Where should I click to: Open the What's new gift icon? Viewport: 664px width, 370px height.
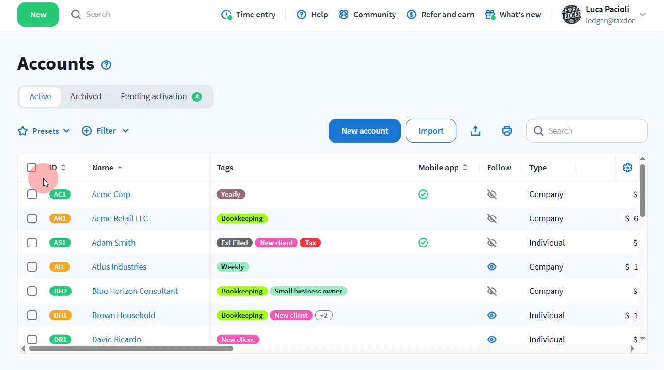click(x=490, y=15)
